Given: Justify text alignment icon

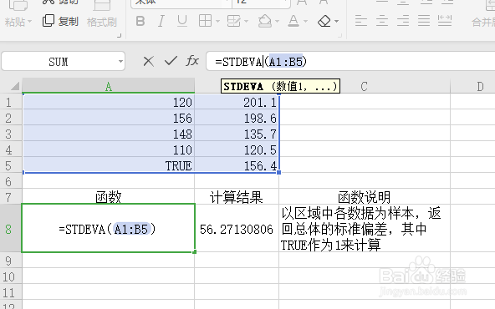Looking at the screenshot, I should point(424,21).
